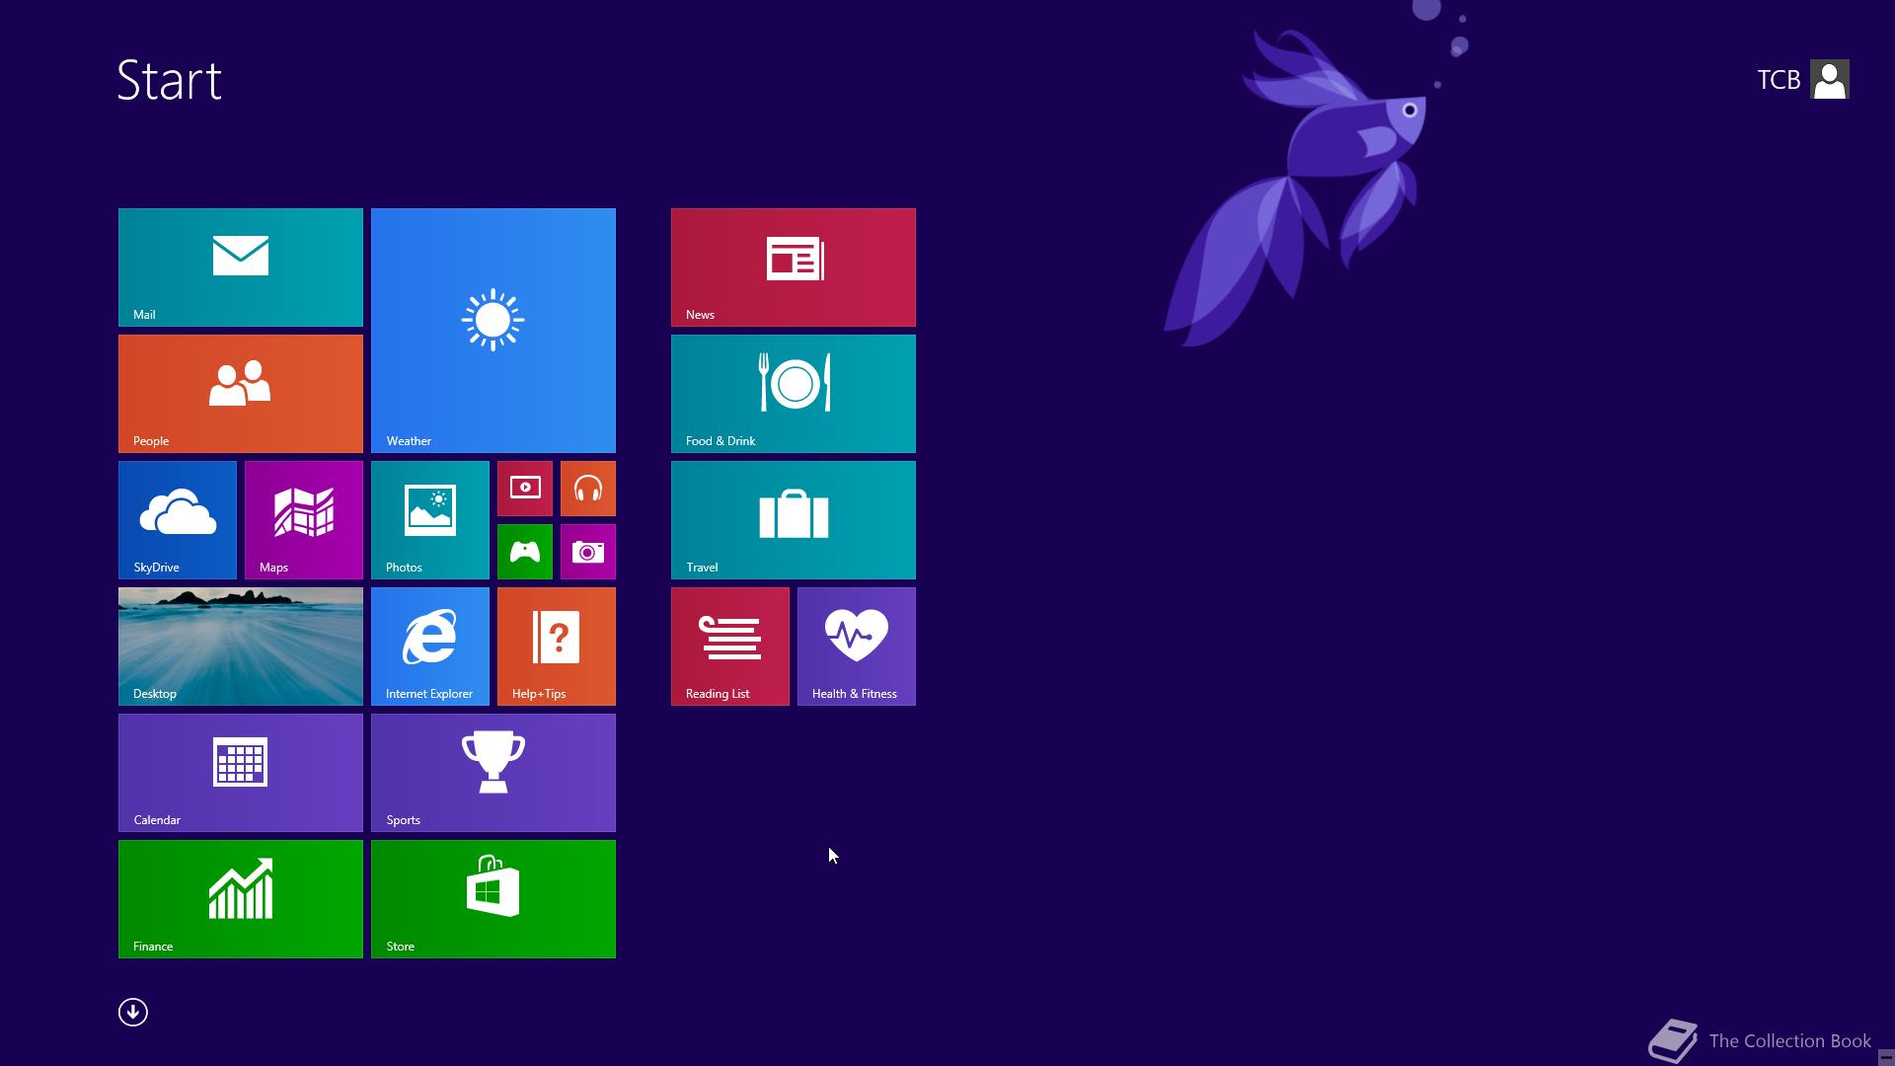
Task: Launch Internet Explorer tile
Action: click(429, 646)
